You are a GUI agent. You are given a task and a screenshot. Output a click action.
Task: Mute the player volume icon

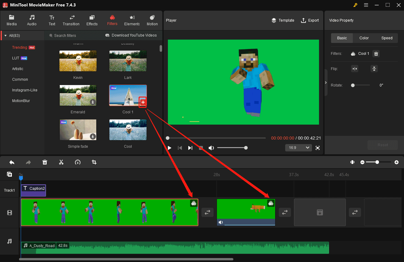(211, 148)
